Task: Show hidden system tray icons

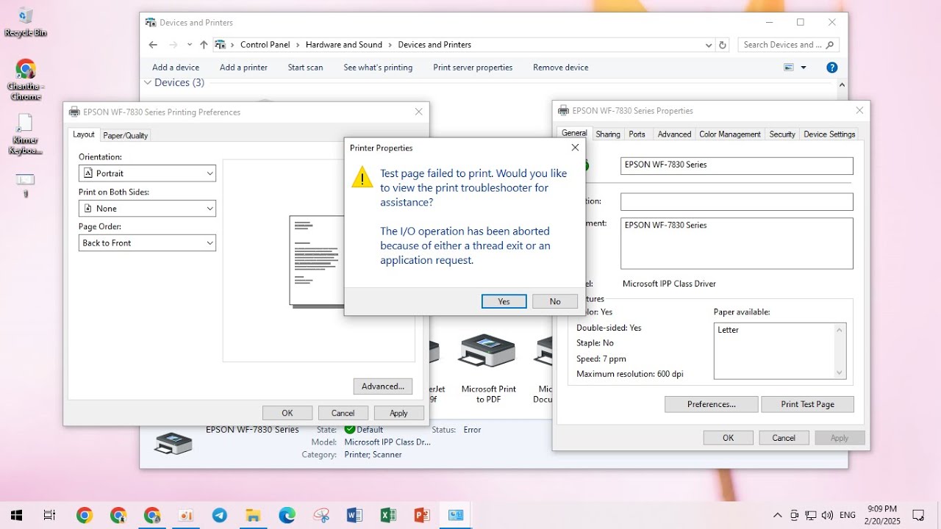Action: (x=778, y=515)
